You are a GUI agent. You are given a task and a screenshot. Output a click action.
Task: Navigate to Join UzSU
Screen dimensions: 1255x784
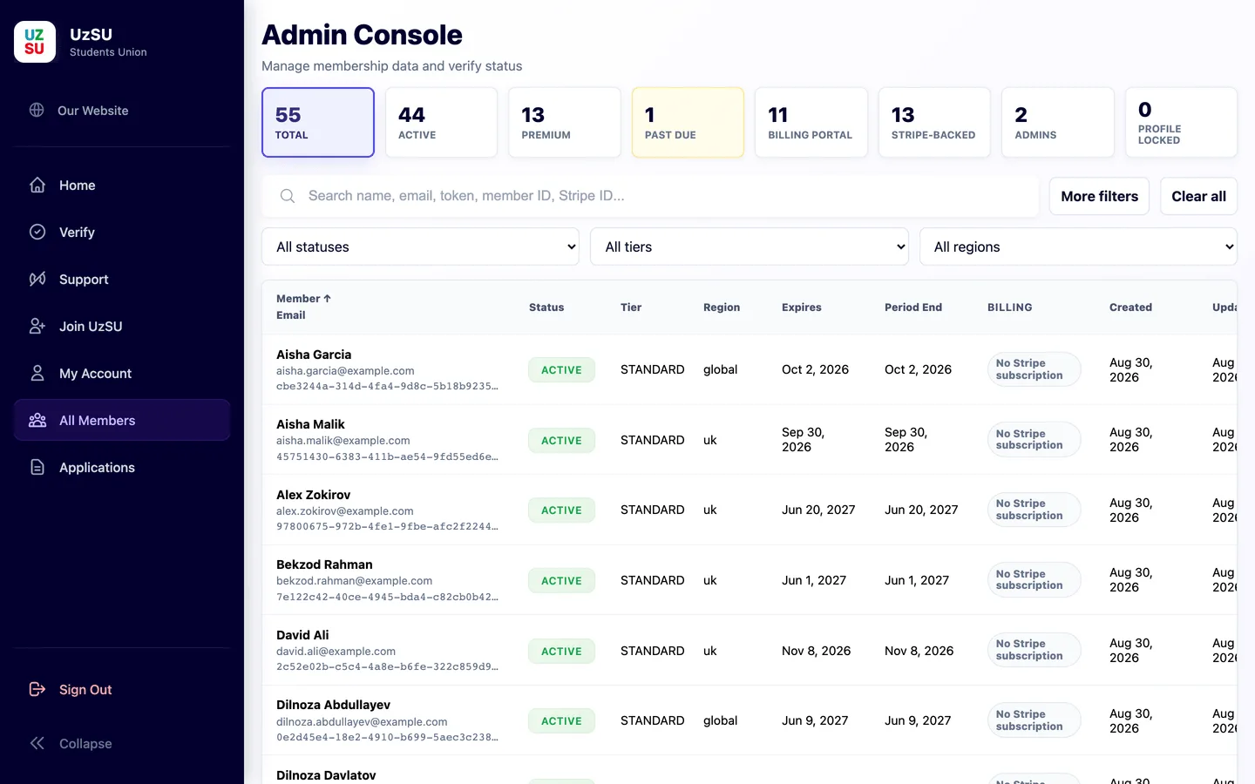pyautogui.click(x=122, y=326)
